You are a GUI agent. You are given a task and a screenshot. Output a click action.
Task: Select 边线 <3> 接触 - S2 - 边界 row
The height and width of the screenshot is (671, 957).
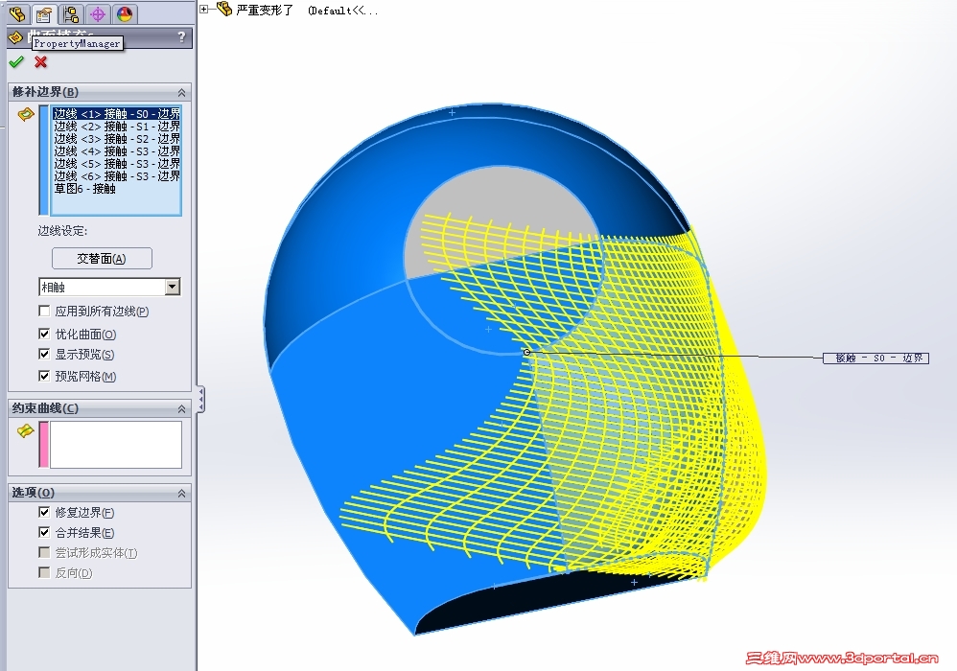click(x=117, y=138)
